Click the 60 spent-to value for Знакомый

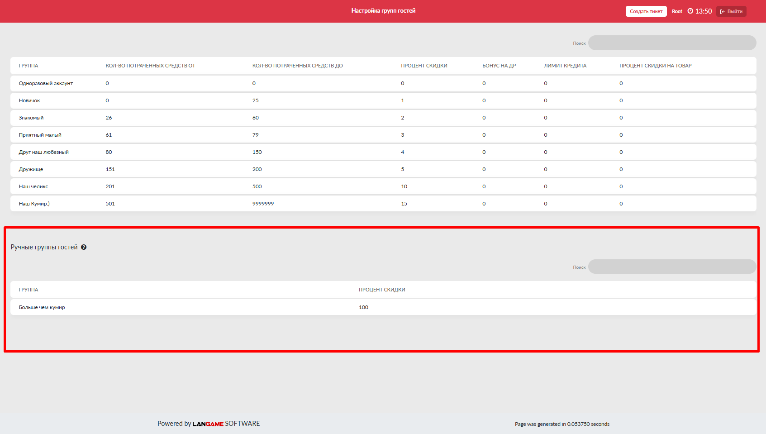pyautogui.click(x=256, y=118)
